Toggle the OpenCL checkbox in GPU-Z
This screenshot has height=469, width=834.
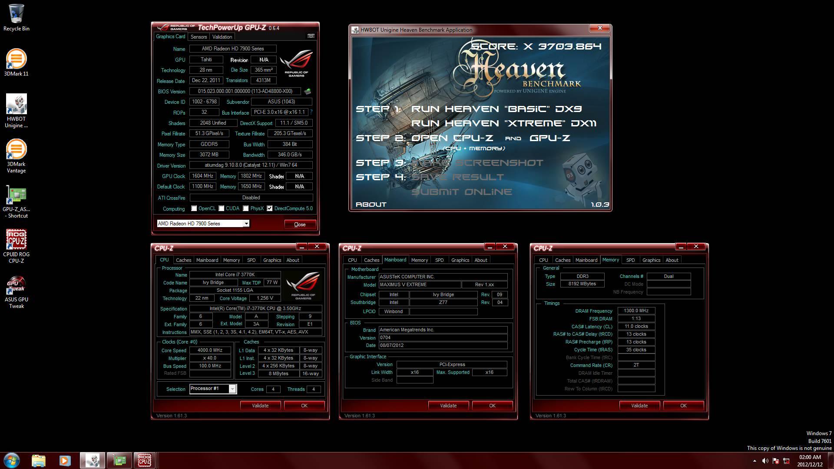(194, 208)
